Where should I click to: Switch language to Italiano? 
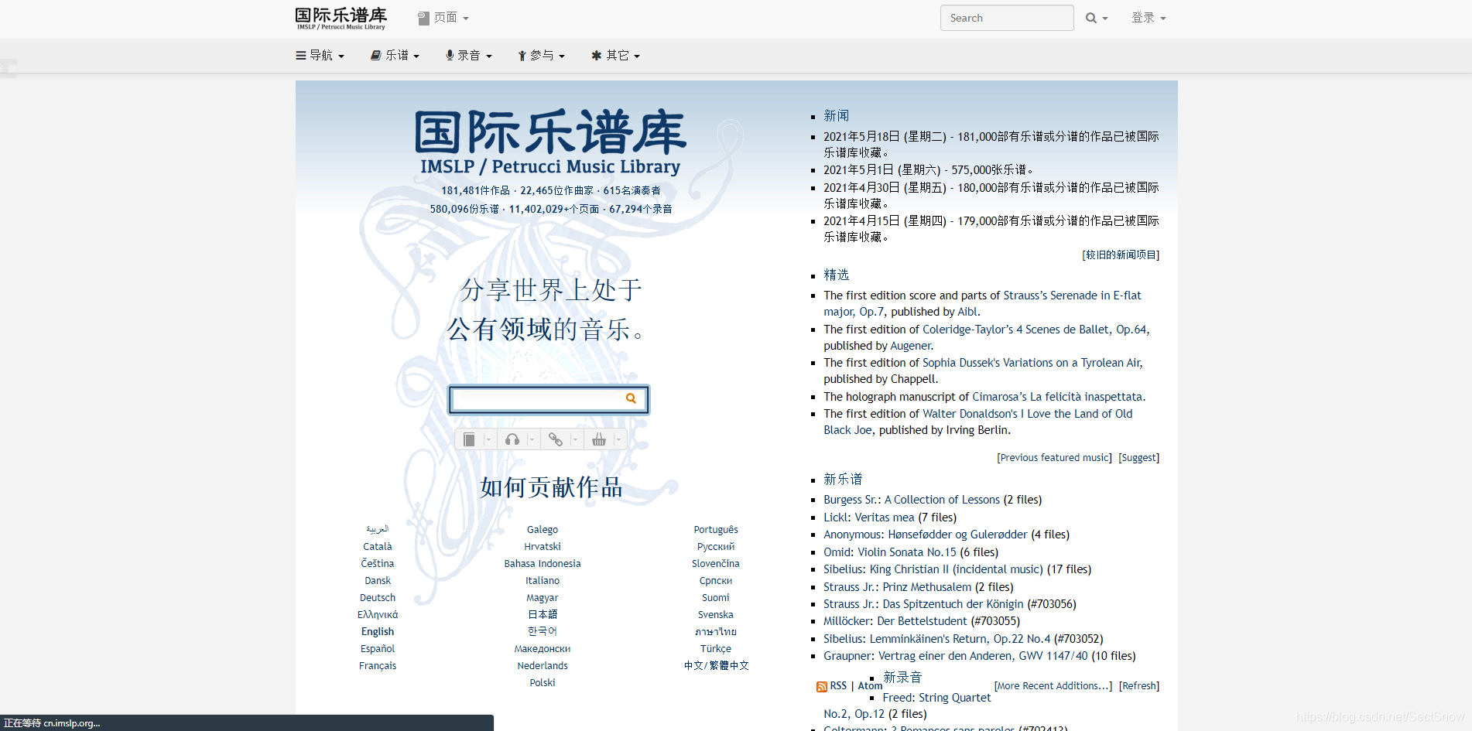pyautogui.click(x=543, y=581)
